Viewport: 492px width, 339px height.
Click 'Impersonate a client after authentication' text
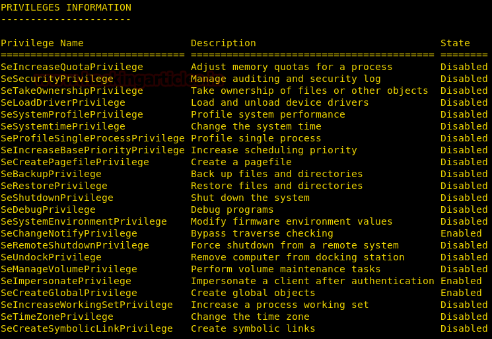coord(312,282)
